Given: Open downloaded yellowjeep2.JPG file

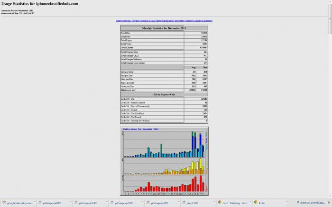Looking at the screenshot, I should (x=124, y=203).
